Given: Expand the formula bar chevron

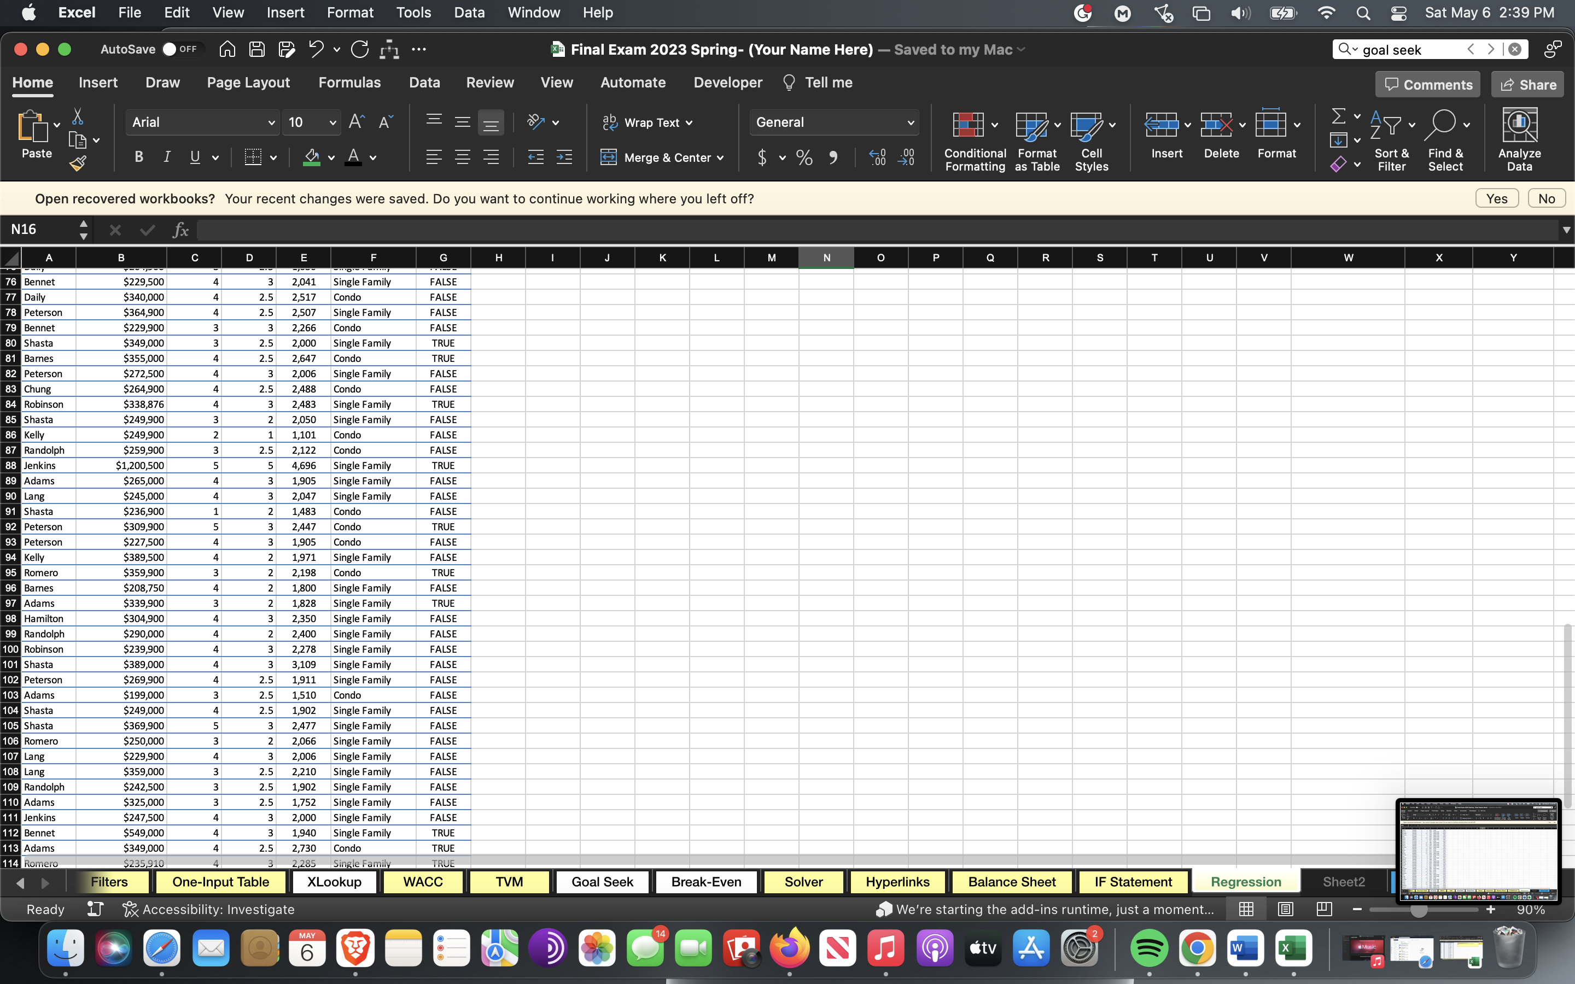Looking at the screenshot, I should (1566, 230).
